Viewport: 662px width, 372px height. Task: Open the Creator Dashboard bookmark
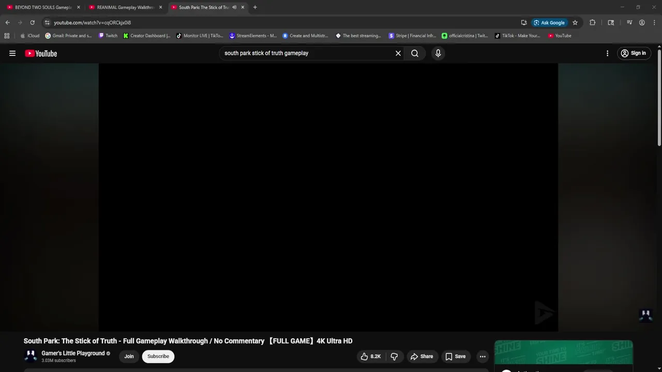[147, 36]
